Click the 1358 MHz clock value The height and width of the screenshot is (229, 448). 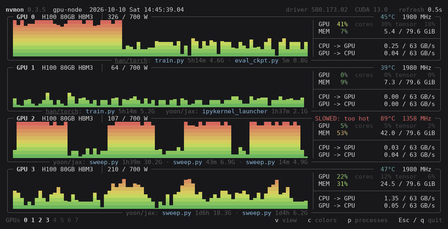[417, 118]
